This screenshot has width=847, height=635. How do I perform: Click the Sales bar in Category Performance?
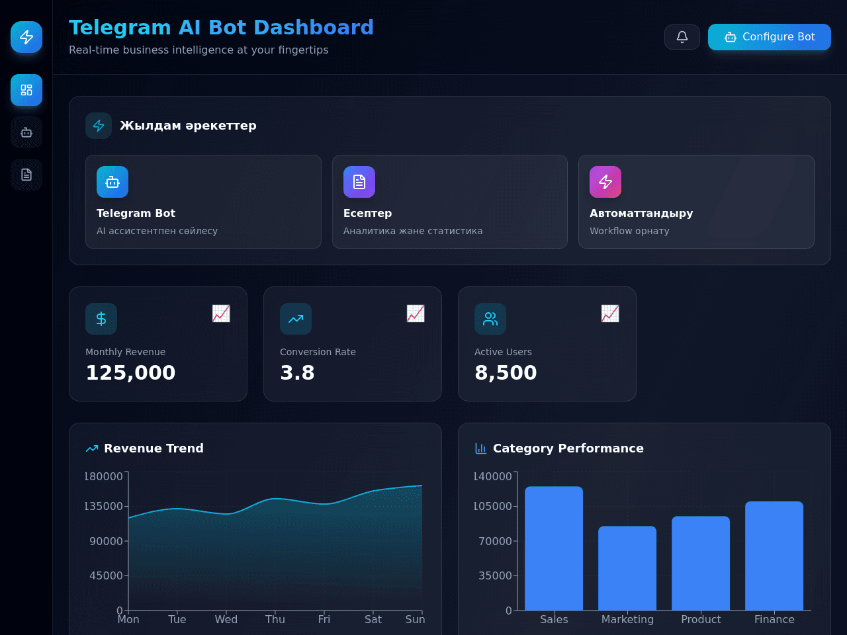(x=554, y=548)
